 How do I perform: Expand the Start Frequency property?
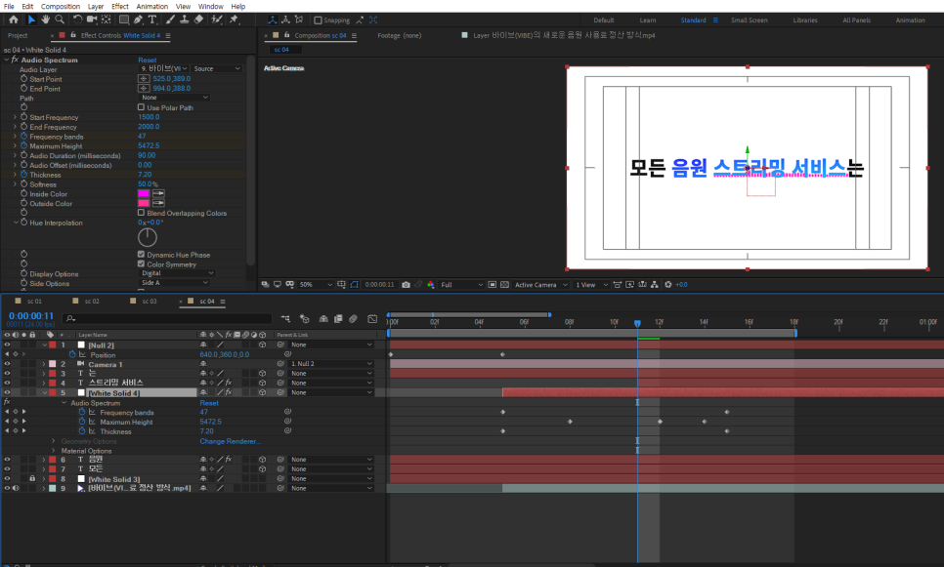[x=15, y=117]
